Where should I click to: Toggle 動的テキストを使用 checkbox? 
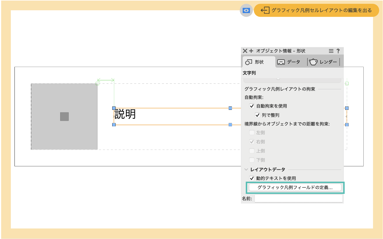coord(251,178)
